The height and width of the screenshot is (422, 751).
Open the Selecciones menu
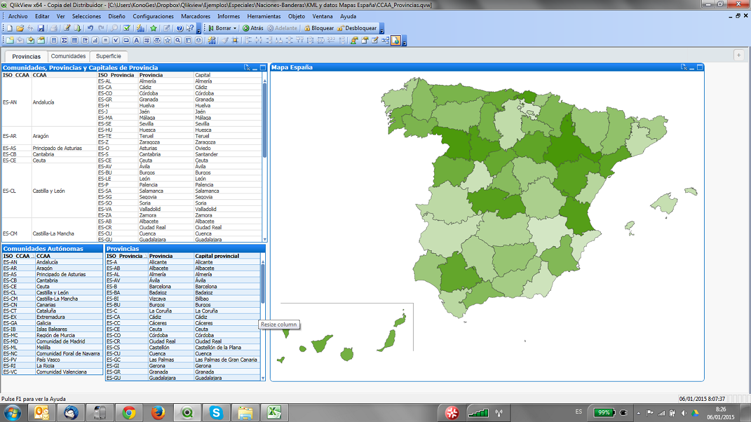click(86, 16)
